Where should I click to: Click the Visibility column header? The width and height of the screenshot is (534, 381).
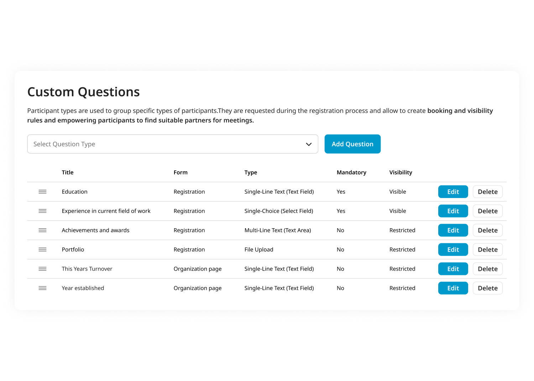(400, 172)
